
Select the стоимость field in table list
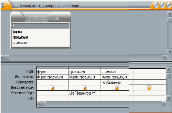(20, 43)
